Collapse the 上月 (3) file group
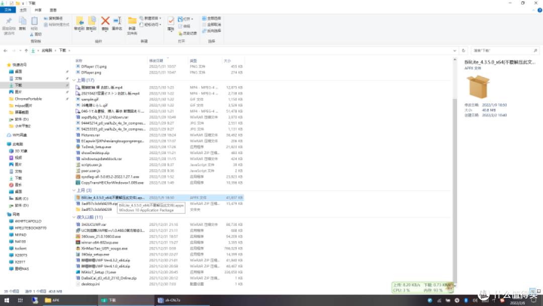The image size is (543, 306). [74, 191]
